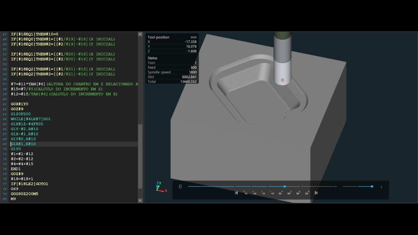Click the Tool position Y value 18.076
The height and width of the screenshot is (235, 418).
click(191, 46)
